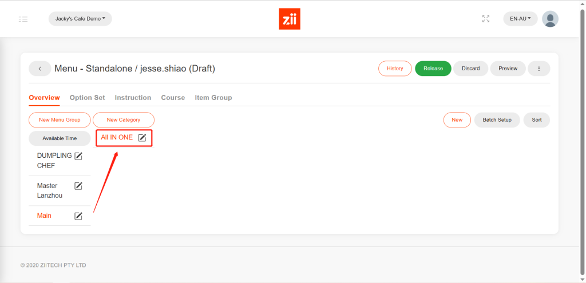Click edit icon next to Main
Image resolution: width=586 pixels, height=283 pixels.
coord(78,216)
